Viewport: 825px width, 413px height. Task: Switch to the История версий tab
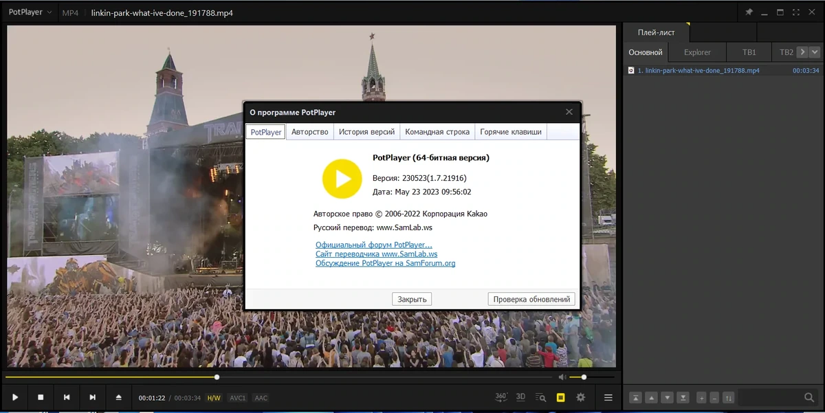(367, 132)
